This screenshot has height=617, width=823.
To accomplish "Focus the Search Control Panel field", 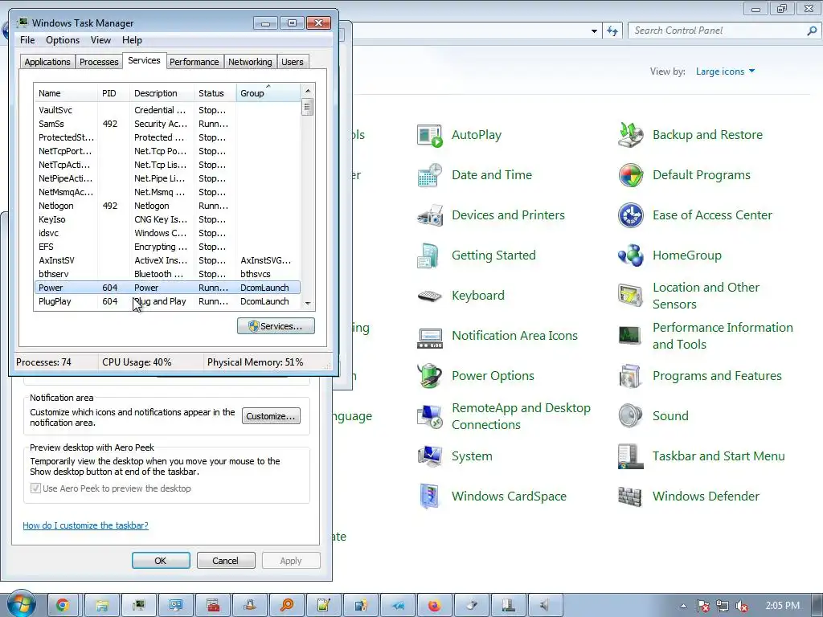I will [x=718, y=31].
